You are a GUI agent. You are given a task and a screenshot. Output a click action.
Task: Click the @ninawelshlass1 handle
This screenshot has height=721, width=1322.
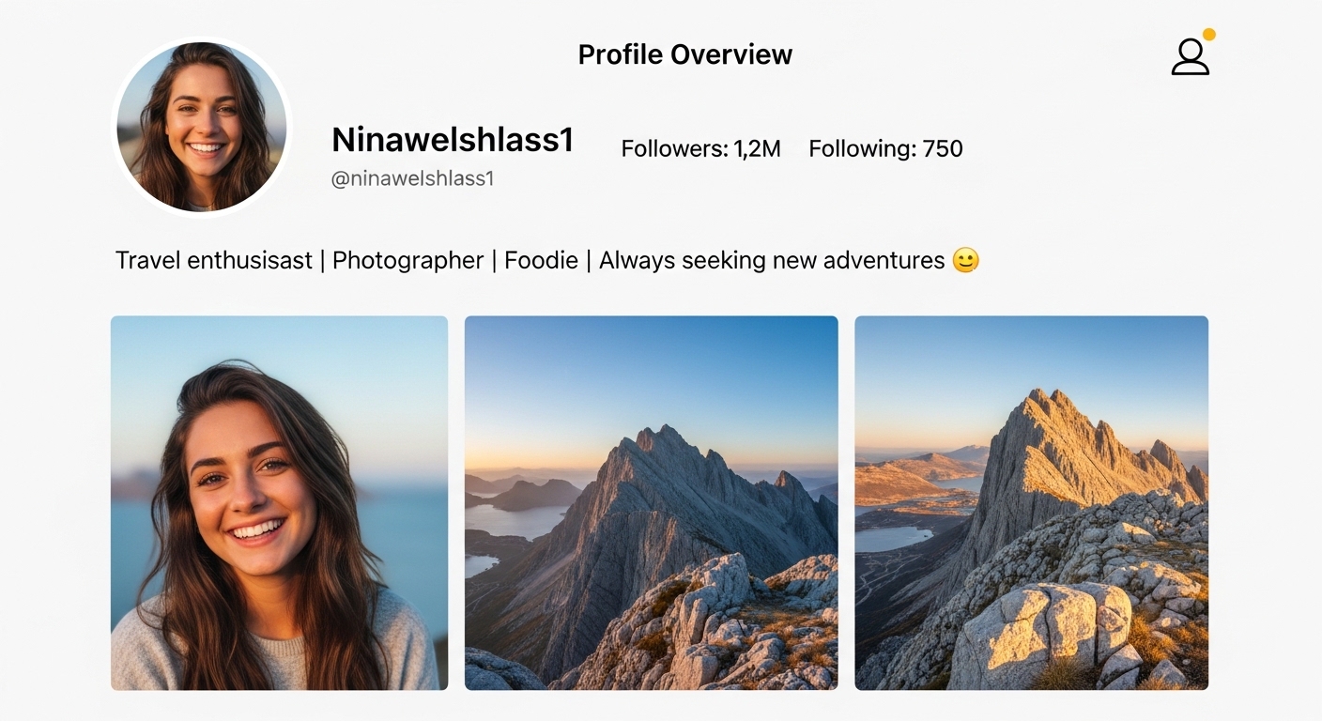(x=412, y=178)
